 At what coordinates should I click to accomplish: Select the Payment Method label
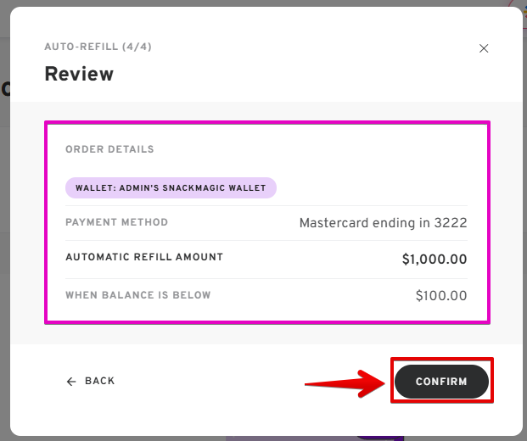(116, 222)
